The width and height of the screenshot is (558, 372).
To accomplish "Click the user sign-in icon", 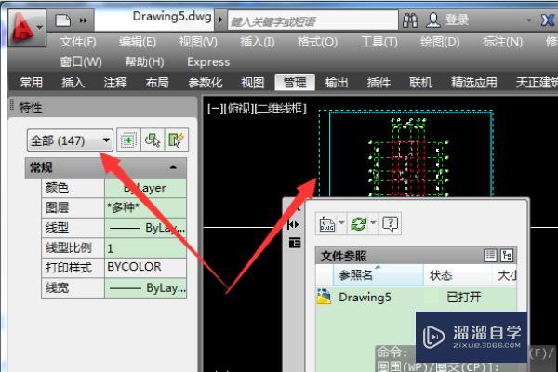I will (x=432, y=20).
